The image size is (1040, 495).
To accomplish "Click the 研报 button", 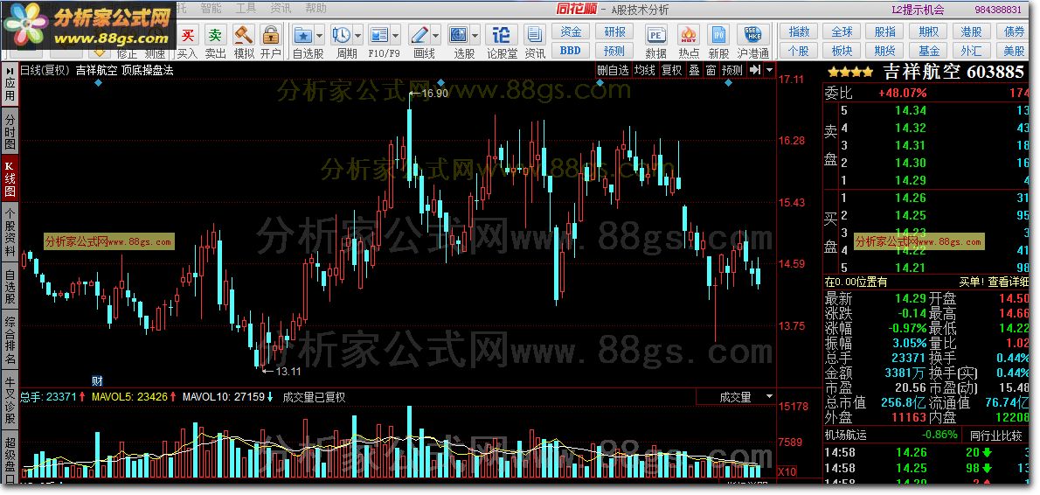I will (614, 31).
